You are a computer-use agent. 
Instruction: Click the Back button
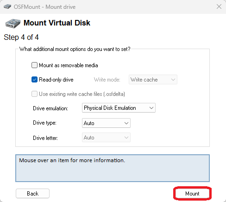click(x=32, y=193)
